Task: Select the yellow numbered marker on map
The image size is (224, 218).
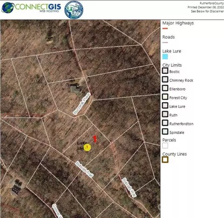Action: click(x=87, y=147)
